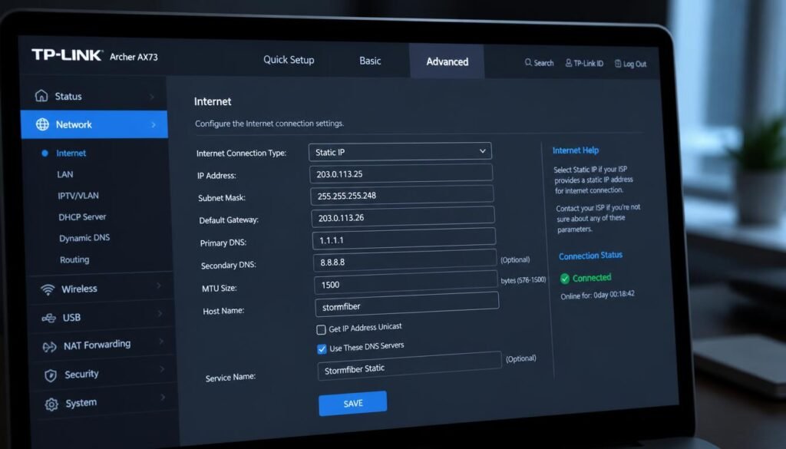Click the Subnet Mask input field
The height and width of the screenshot is (449, 786).
coord(402,195)
